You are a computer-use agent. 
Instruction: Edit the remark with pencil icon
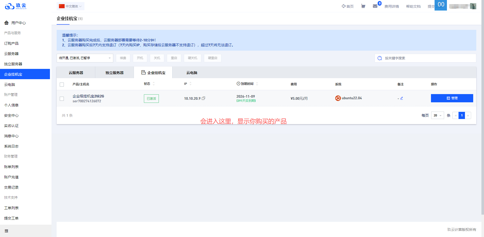[402, 98]
